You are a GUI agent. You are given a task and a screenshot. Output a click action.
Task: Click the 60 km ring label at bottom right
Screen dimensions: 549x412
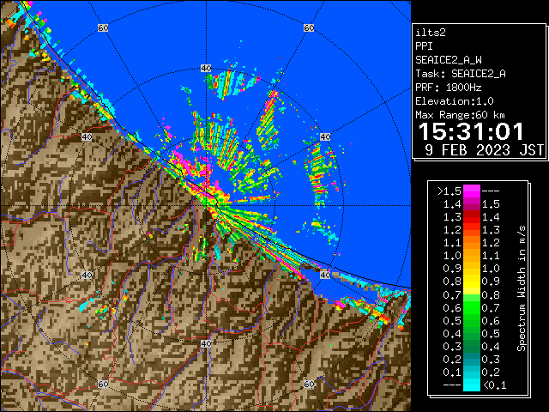click(x=309, y=385)
